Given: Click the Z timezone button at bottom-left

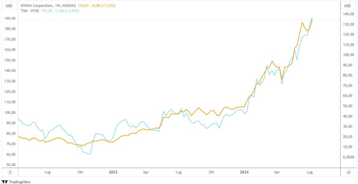Looking at the screenshot, I should (x=10, y=172).
